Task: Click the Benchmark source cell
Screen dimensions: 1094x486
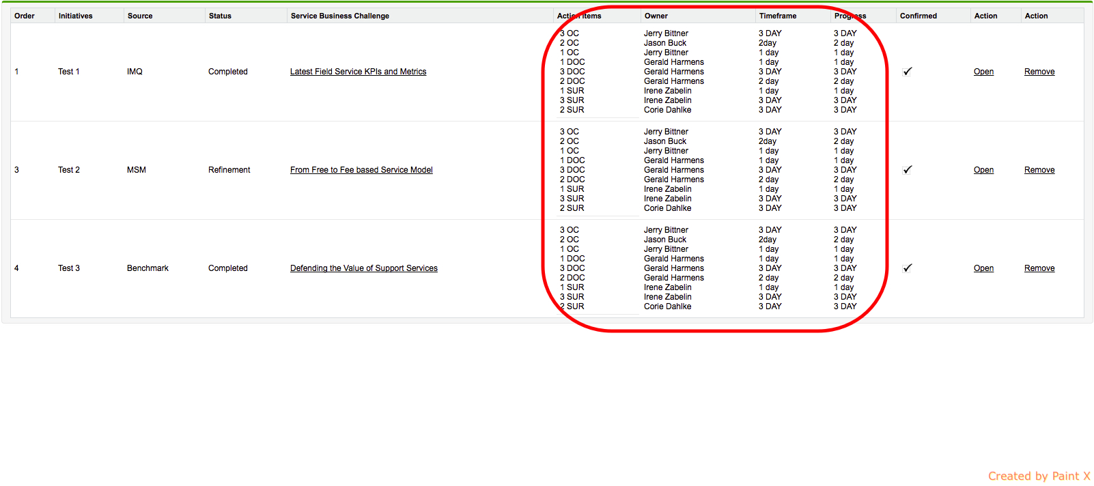Action: coord(148,268)
